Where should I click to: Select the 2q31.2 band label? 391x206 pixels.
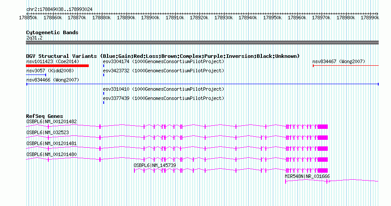point(34,38)
